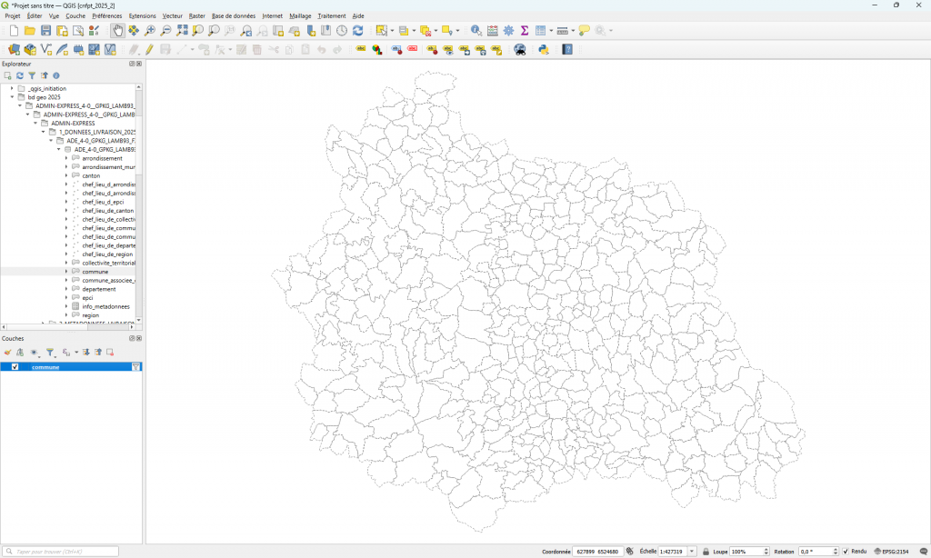931x558 pixels.
Task: Open the Identify Features tool
Action: pyautogui.click(x=476, y=31)
